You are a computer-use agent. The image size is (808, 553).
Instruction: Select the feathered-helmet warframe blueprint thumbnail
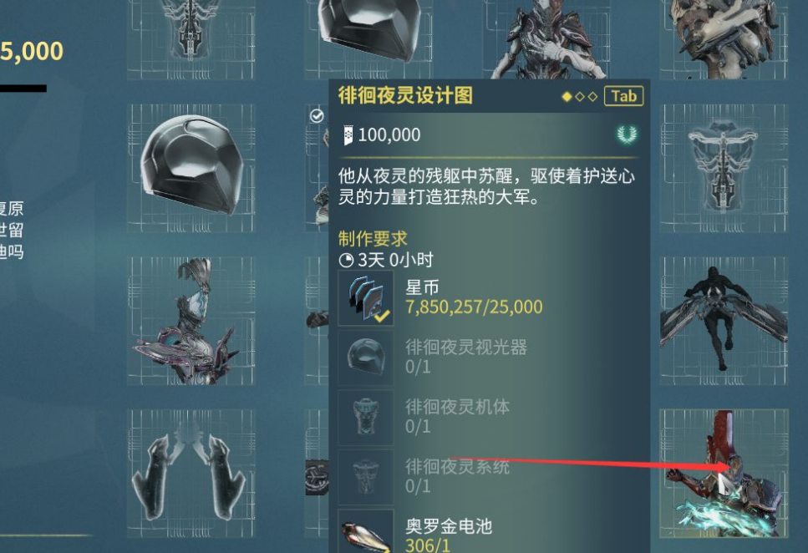point(191,321)
